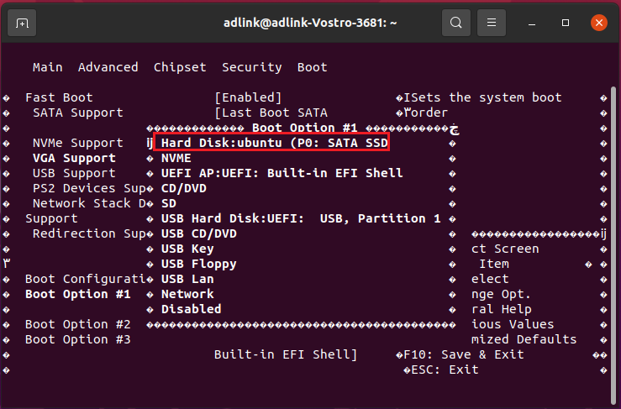Select the Security tab

coord(252,67)
